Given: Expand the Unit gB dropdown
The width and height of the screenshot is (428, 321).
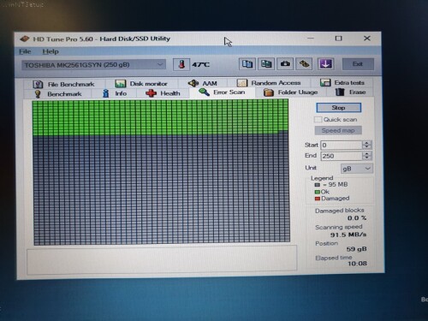Looking at the screenshot, I should pyautogui.click(x=357, y=169).
